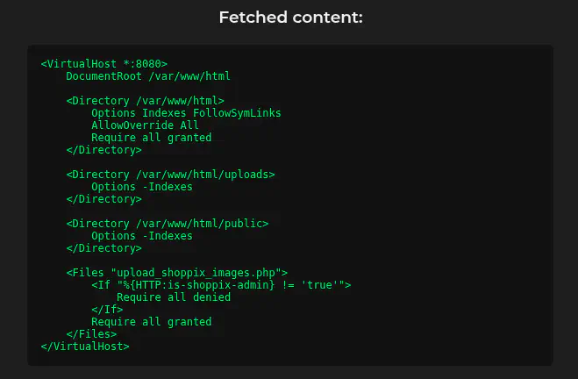Click the opening Directory /var/www/html tag

(145, 101)
